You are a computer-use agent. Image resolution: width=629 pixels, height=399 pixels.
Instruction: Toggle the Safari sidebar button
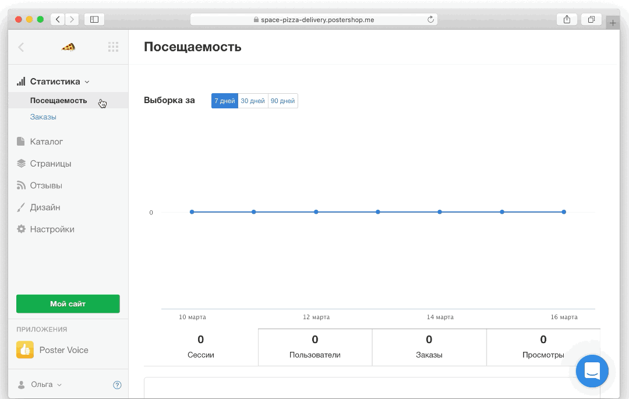[94, 19]
